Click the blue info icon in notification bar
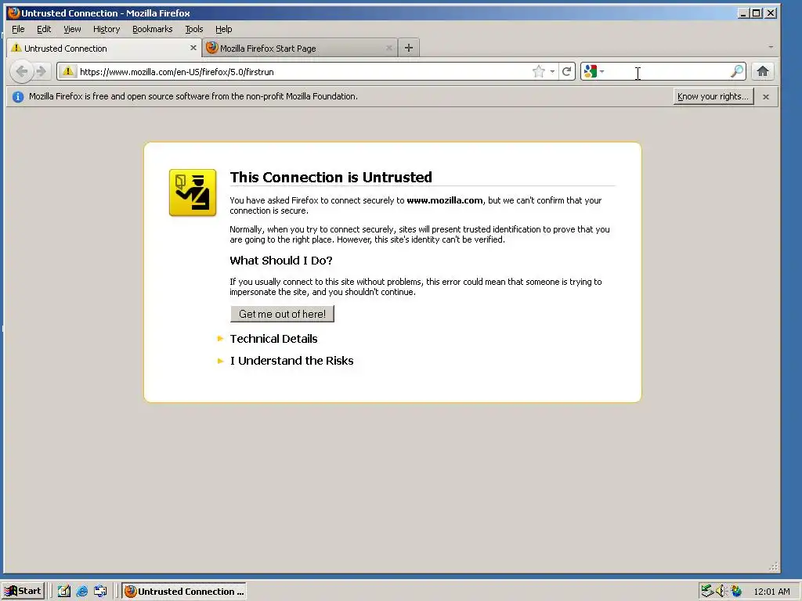The image size is (802, 601). point(18,96)
